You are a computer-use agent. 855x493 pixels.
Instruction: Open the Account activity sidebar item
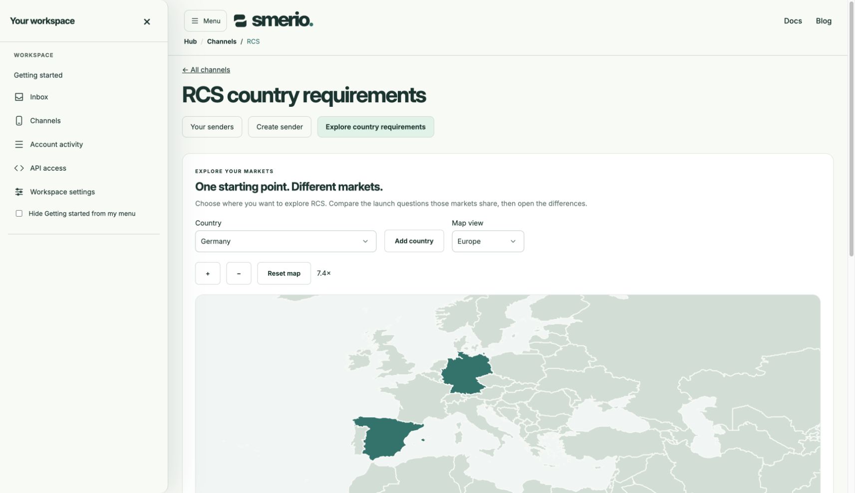[x=56, y=144]
